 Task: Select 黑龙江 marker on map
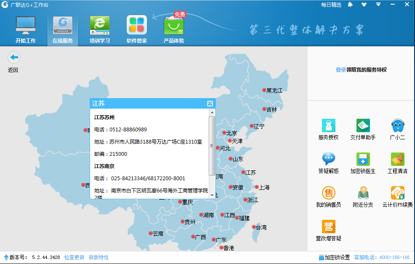[264, 90]
